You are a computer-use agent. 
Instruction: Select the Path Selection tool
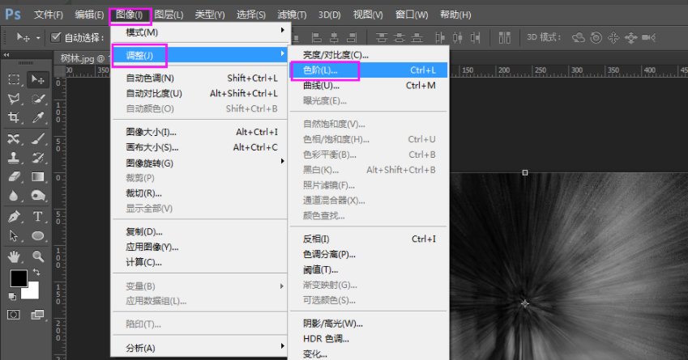(x=14, y=235)
